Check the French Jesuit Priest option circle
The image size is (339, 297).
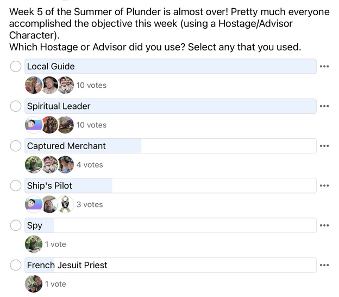click(x=16, y=265)
